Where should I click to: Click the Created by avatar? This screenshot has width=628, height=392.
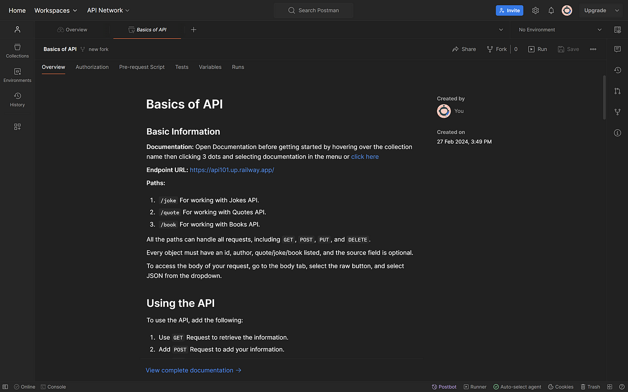point(444,111)
